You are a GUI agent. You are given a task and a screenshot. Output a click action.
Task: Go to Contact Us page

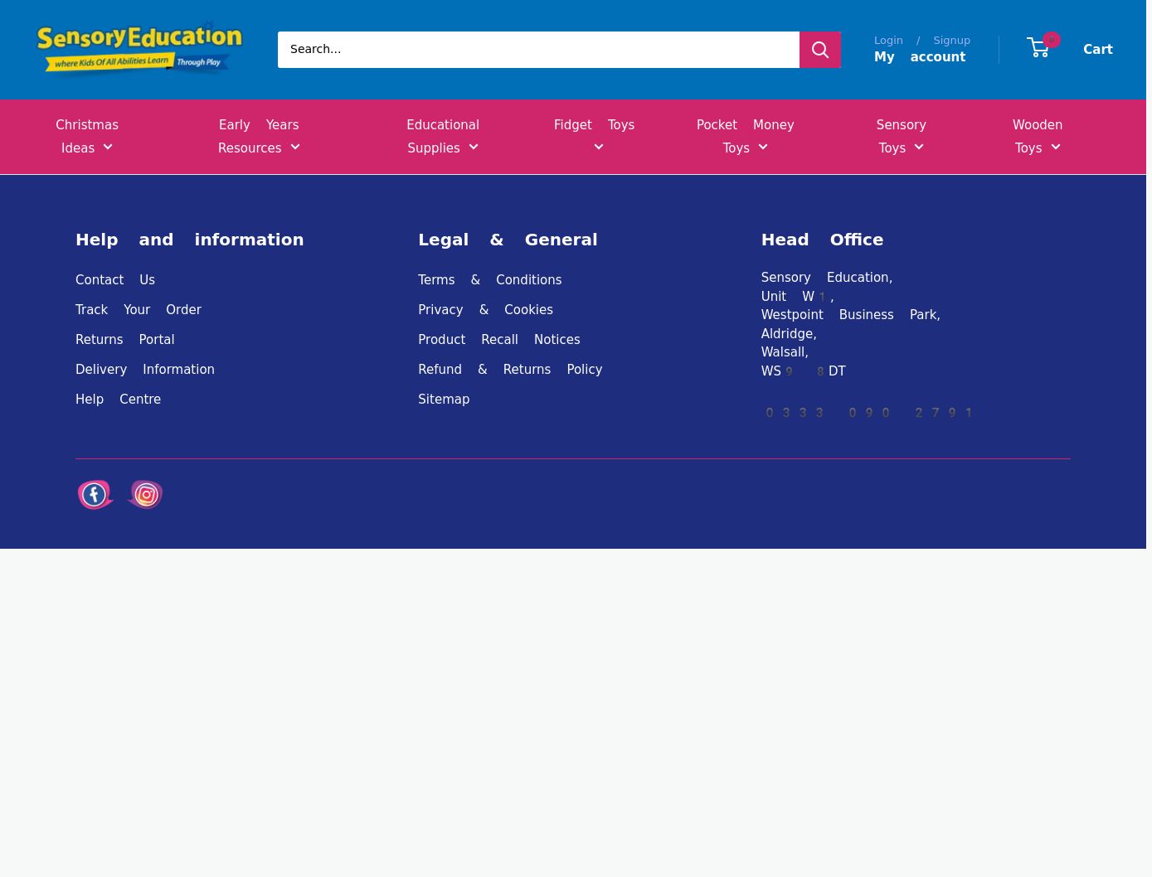(x=115, y=280)
